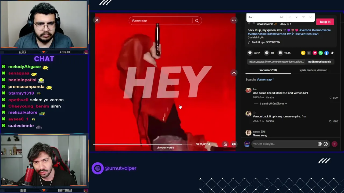
Task: Reply to Ash's comment via Yanıtla
Action: tap(270, 98)
